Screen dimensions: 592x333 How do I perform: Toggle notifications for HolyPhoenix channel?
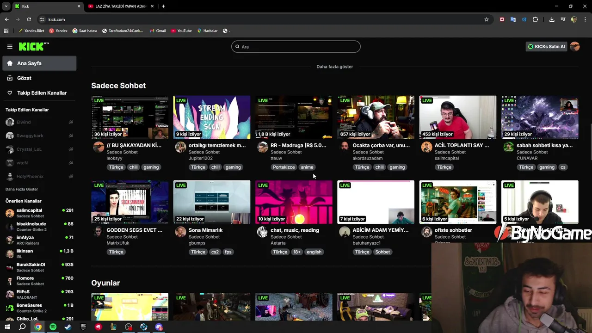click(x=71, y=177)
